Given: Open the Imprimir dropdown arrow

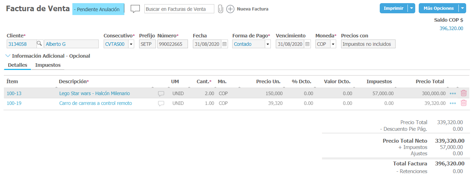Looking at the screenshot, I should pos(411,8).
